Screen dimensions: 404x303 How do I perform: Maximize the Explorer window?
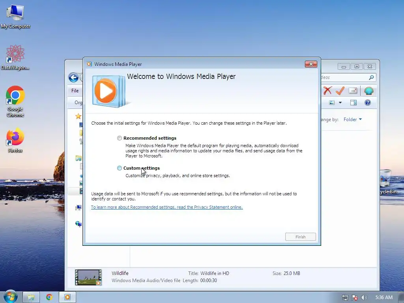[x=357, y=67]
